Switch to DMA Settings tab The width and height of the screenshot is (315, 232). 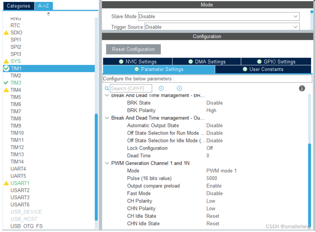pos(207,62)
